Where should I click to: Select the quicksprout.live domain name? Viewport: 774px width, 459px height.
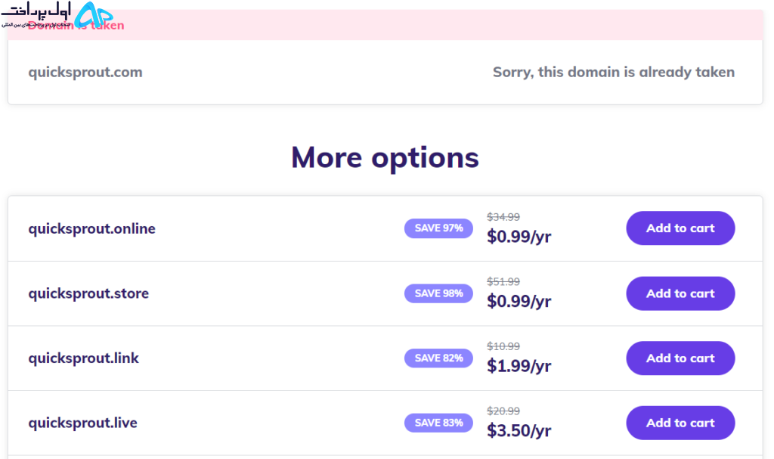(82, 423)
